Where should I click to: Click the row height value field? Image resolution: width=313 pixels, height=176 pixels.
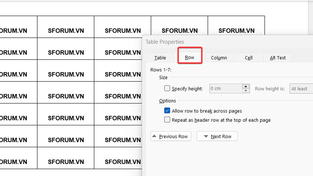pyautogui.click(x=226, y=89)
